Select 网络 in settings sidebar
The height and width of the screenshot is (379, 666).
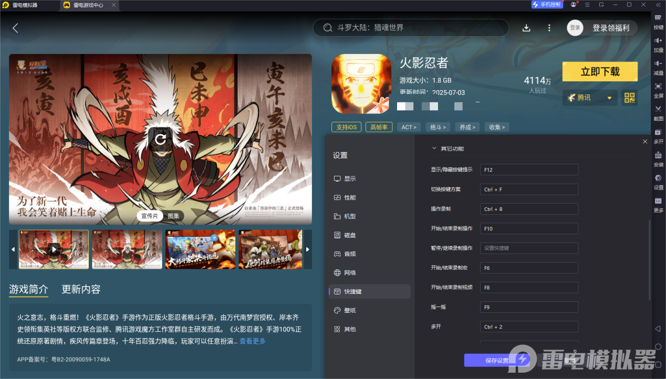tap(369, 272)
